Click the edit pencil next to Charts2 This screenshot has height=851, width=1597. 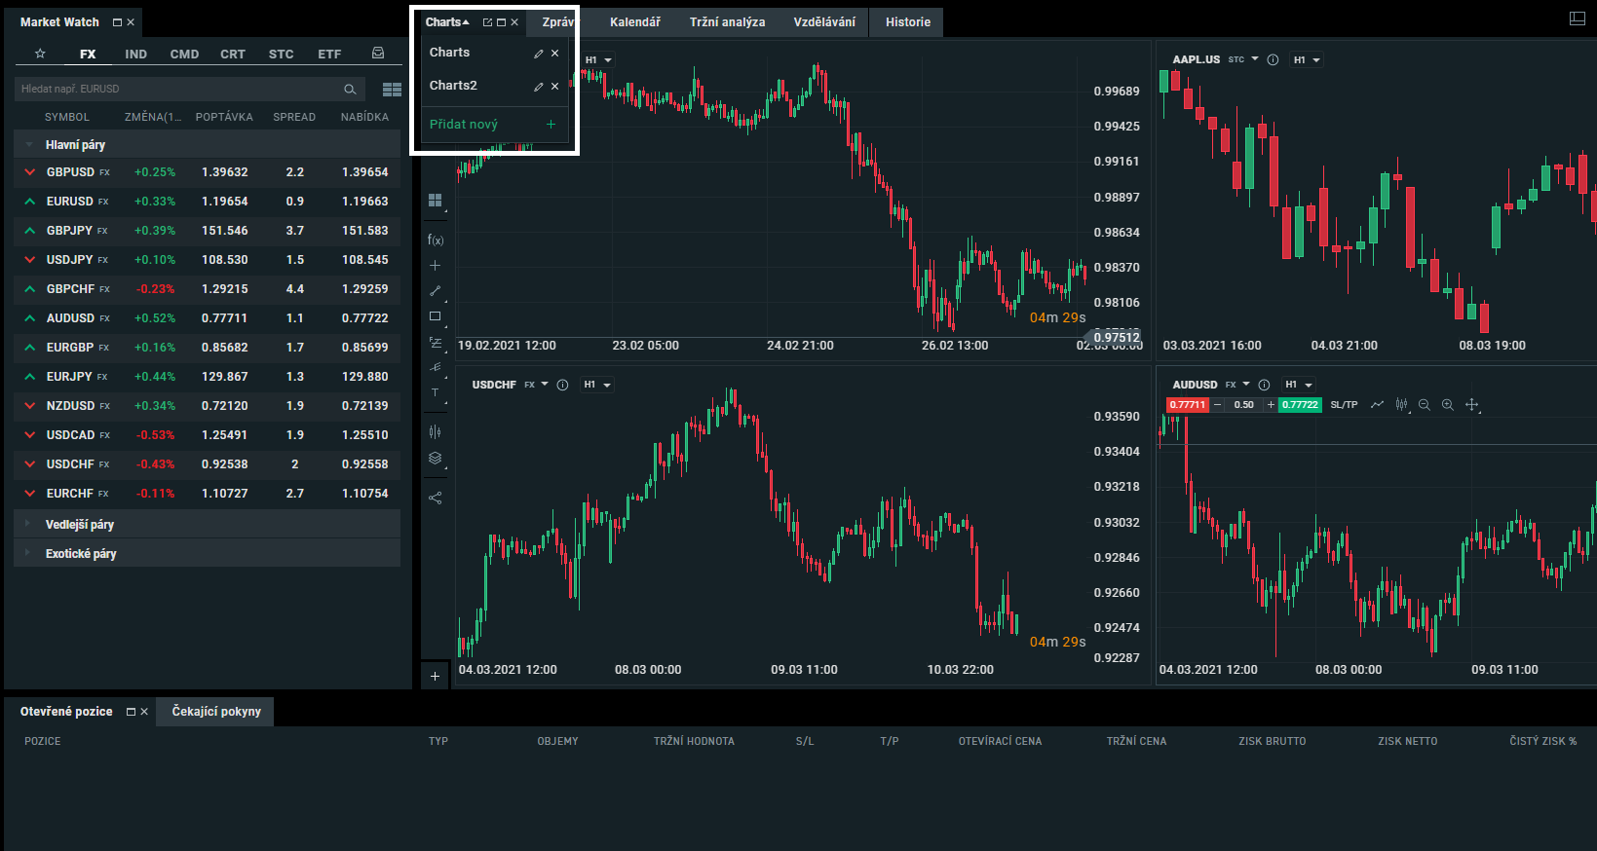coord(538,87)
